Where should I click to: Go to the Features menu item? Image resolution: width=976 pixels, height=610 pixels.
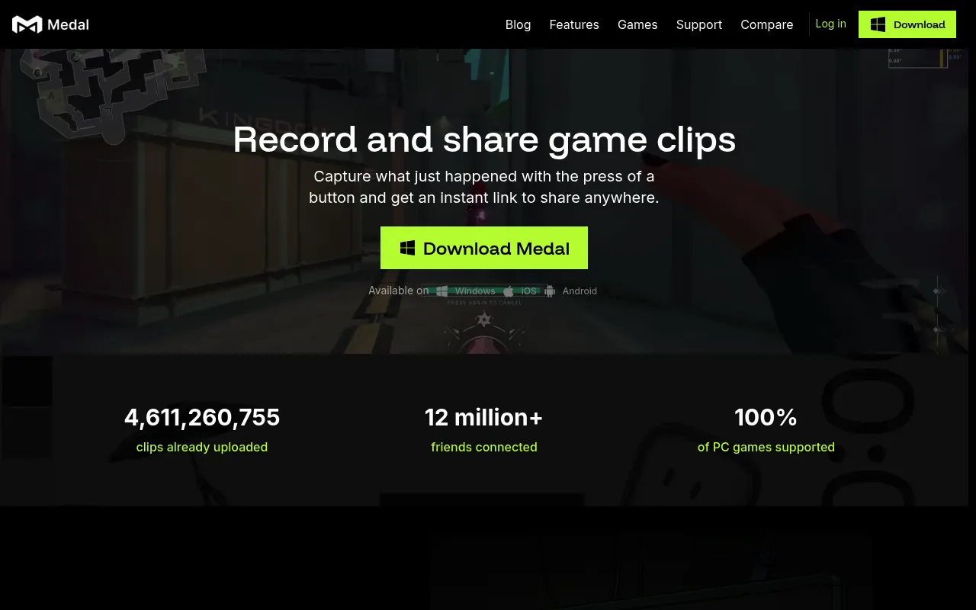pos(574,24)
